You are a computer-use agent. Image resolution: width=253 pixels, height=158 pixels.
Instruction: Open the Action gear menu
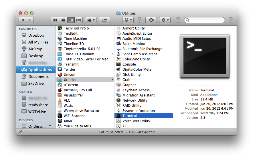(x=165, y=20)
